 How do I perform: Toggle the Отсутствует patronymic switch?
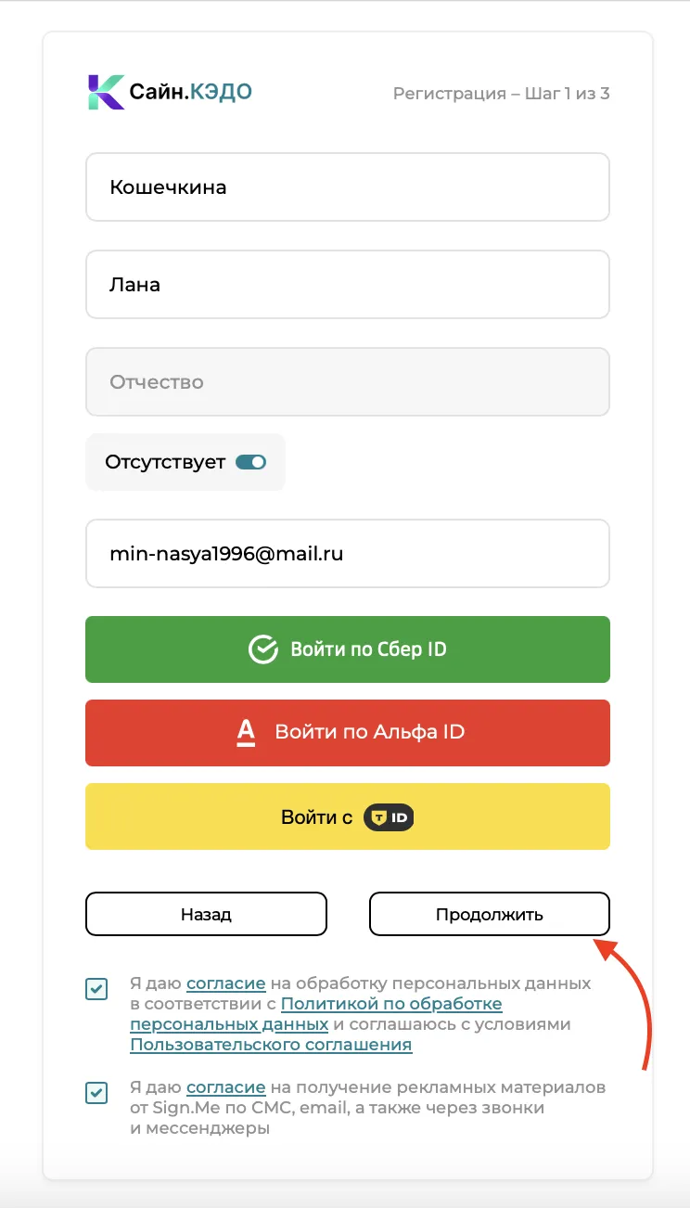pyautogui.click(x=250, y=462)
